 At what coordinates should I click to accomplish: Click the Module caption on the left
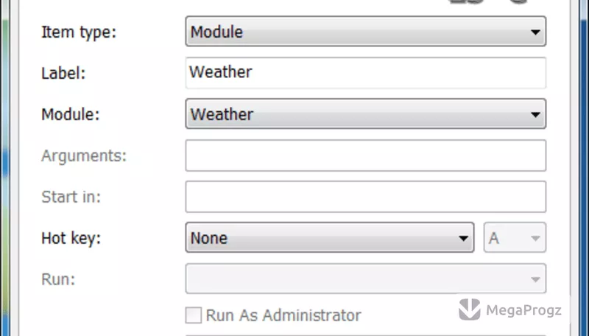pyautogui.click(x=70, y=114)
